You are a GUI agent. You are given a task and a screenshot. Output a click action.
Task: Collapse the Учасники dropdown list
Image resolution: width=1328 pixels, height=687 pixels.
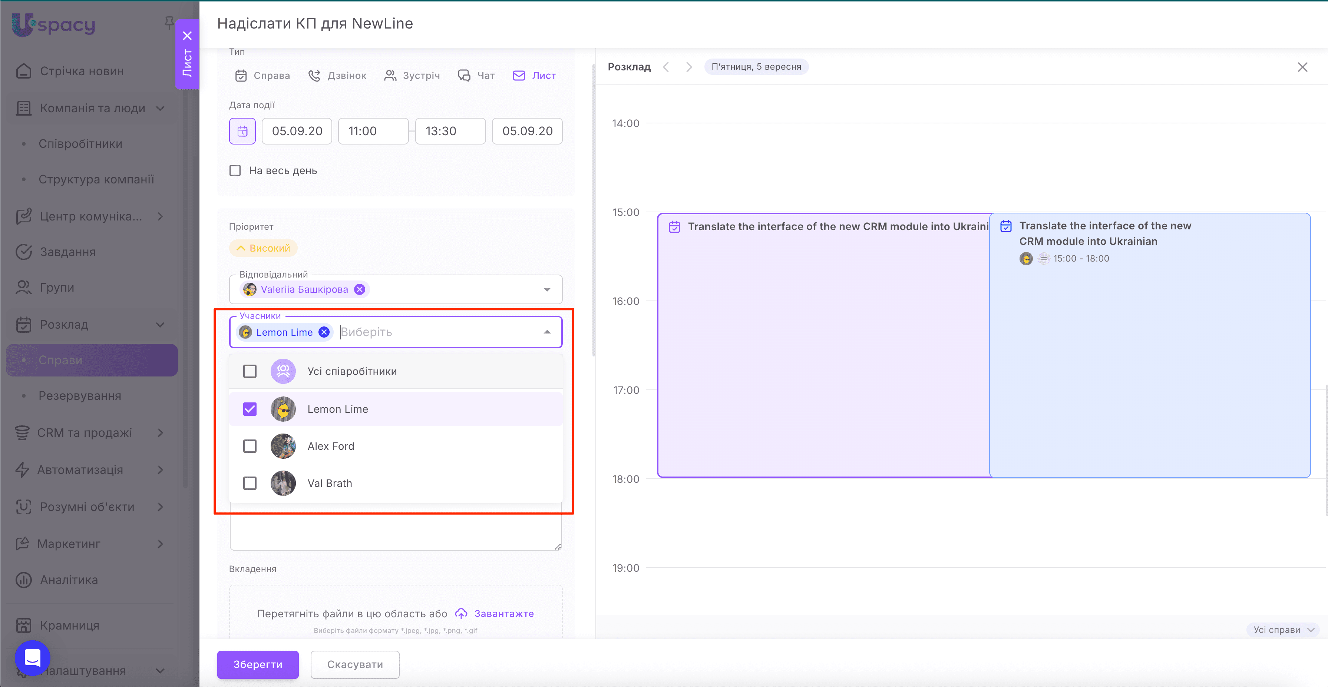click(547, 332)
